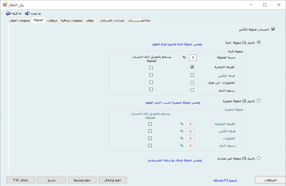Close the بيان العقار window
The image size is (286, 186).
[279, 5]
